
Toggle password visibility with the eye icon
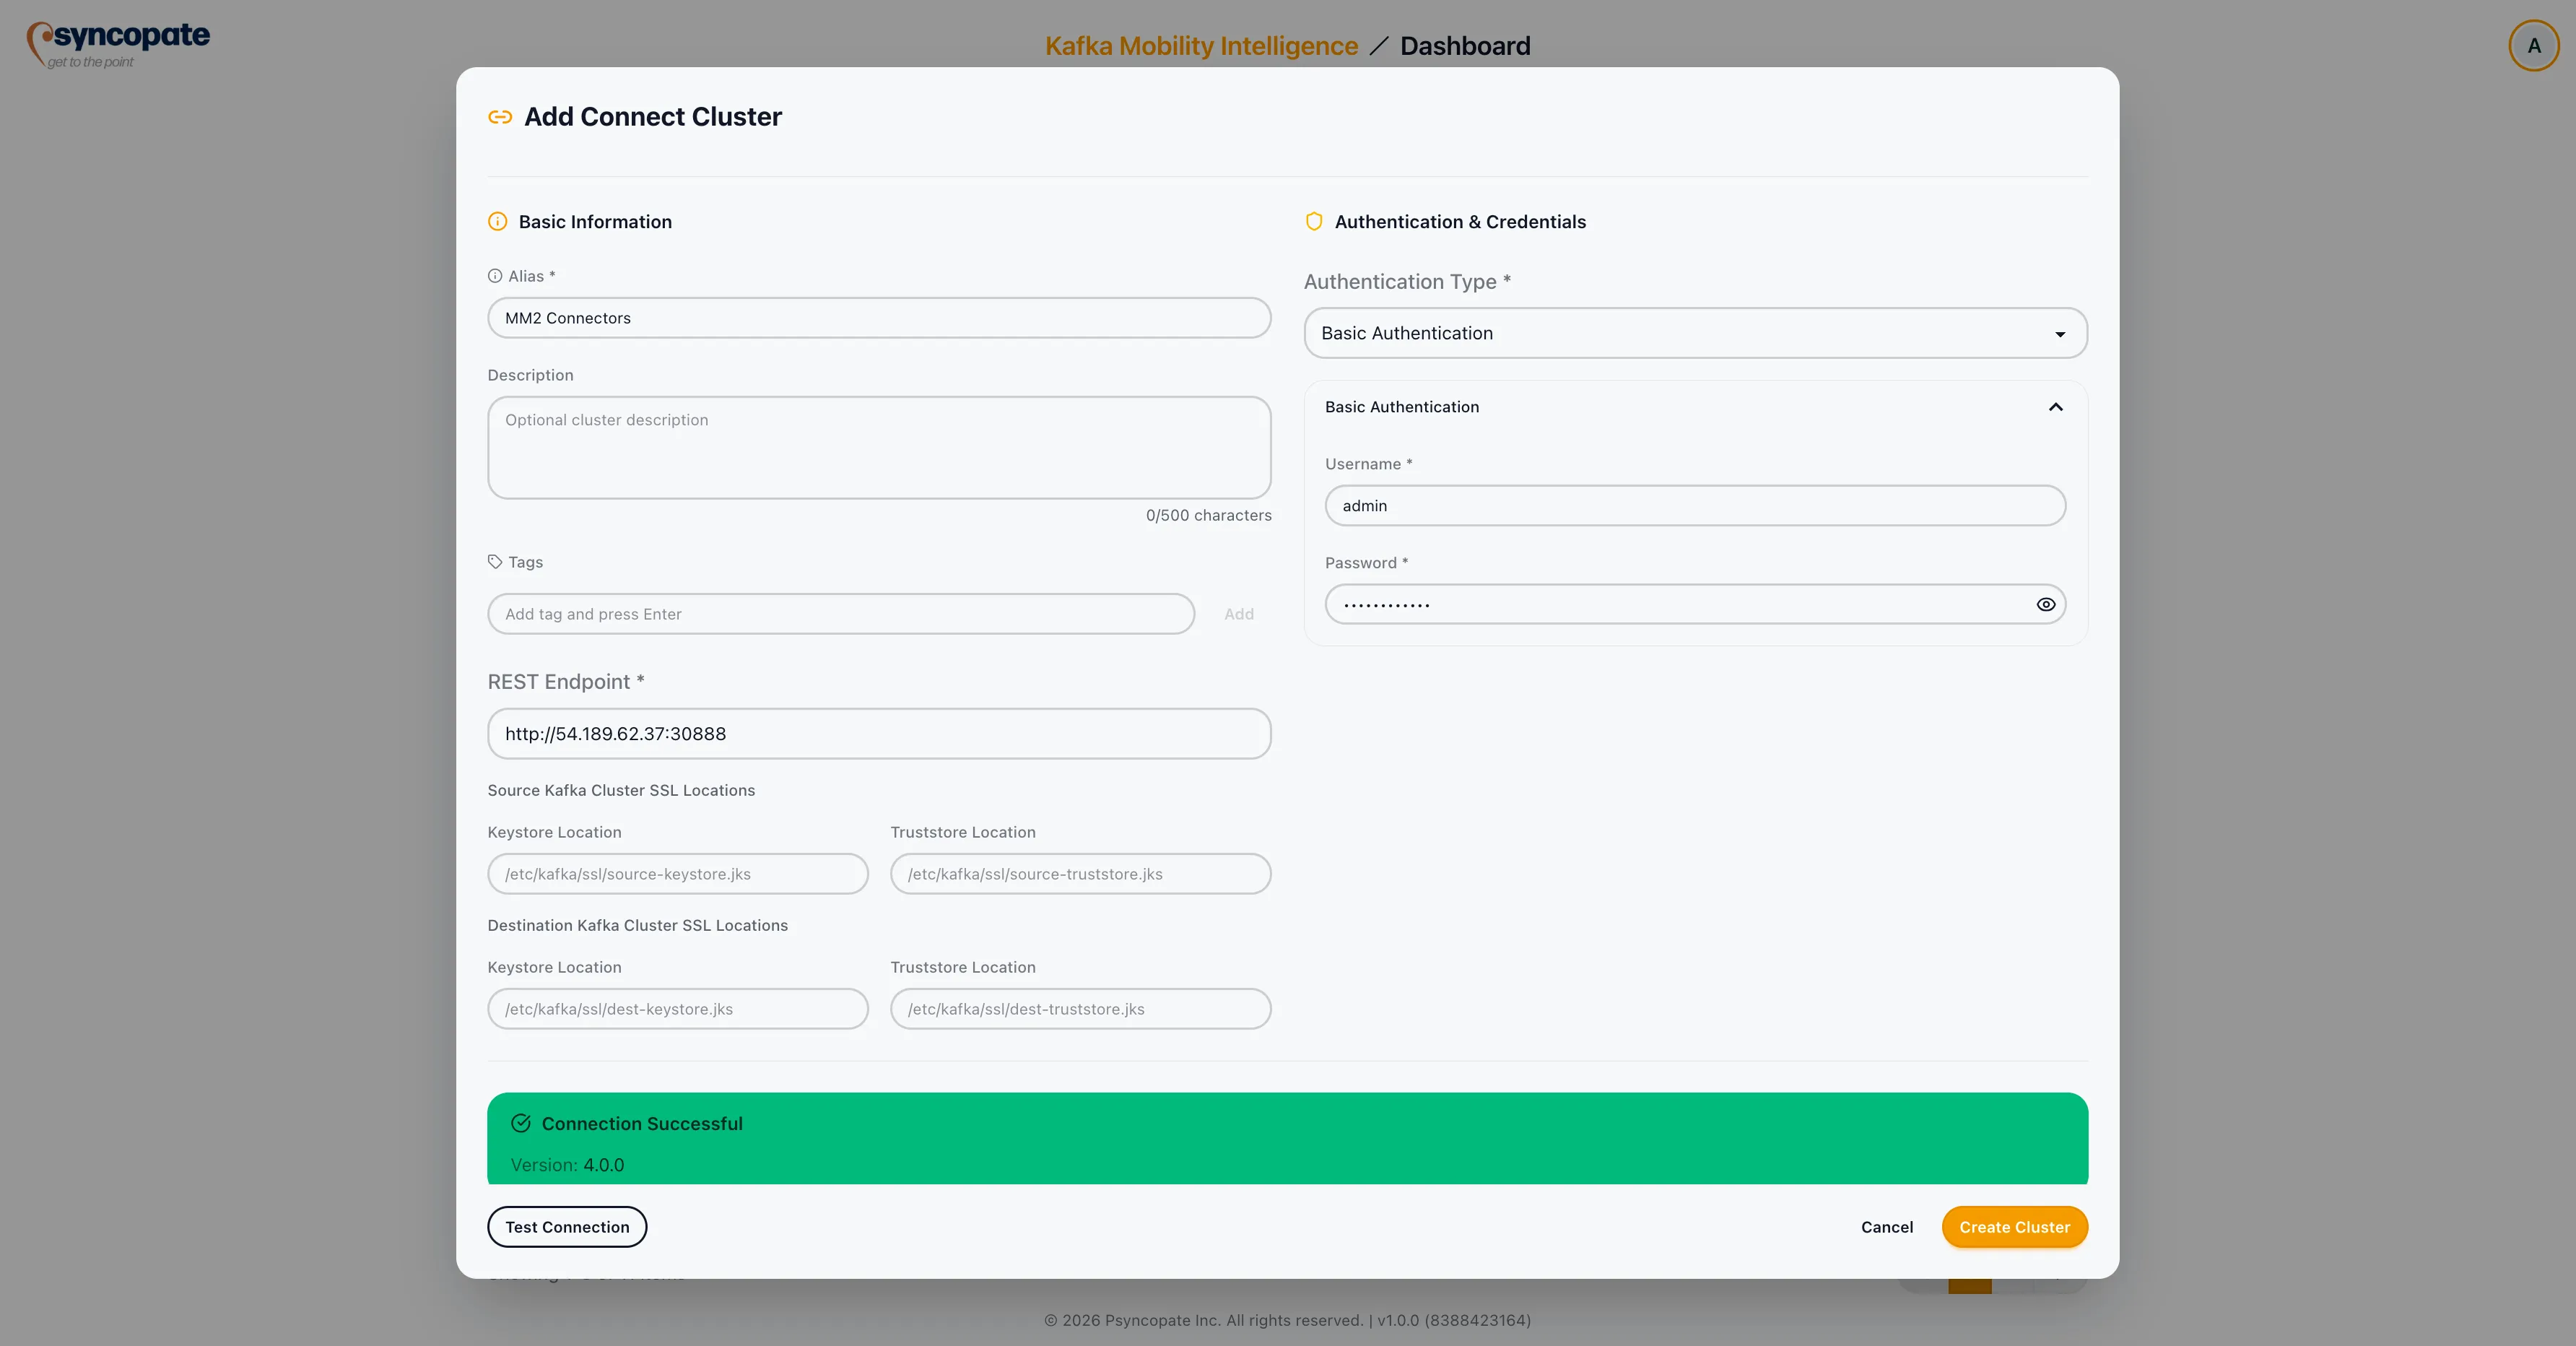[2046, 604]
